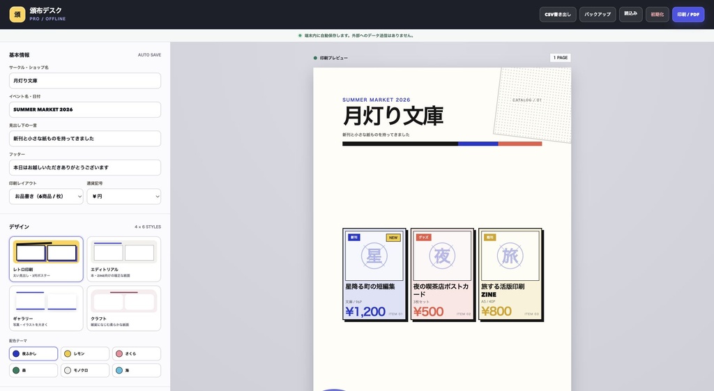Click the ¥1,200 price
Viewport: 714px width, 391px height.
(x=365, y=312)
